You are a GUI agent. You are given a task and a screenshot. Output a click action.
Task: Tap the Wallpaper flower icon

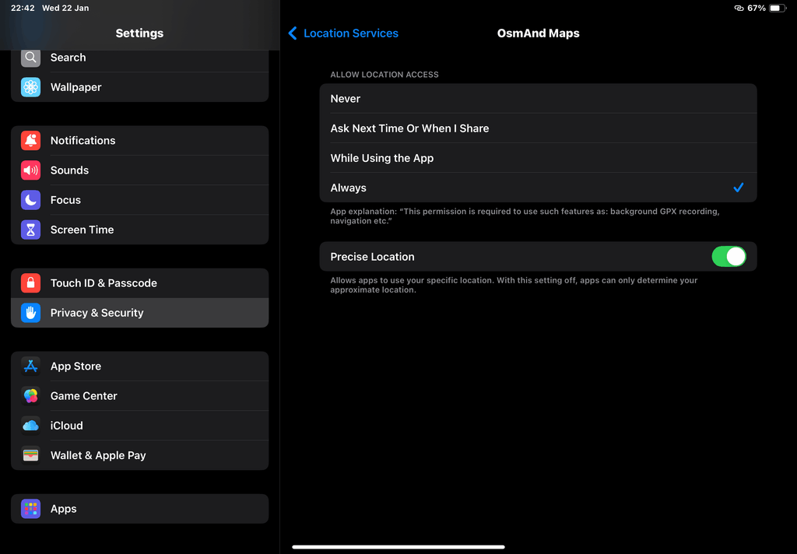coord(30,87)
